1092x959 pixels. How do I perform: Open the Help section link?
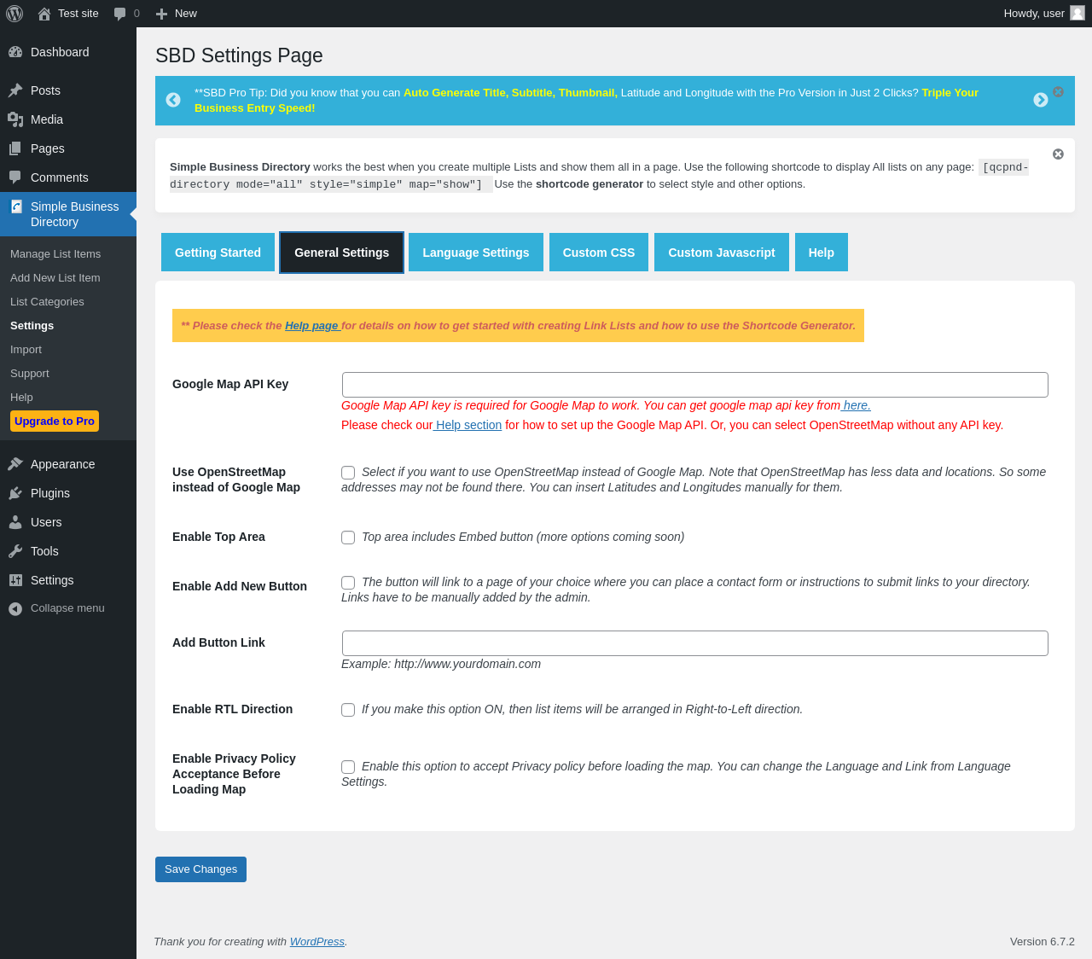pos(468,425)
